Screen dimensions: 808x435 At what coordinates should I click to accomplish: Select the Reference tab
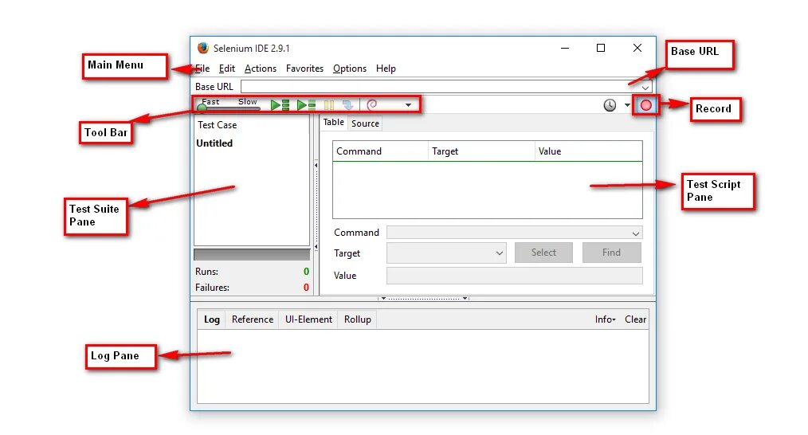click(253, 319)
